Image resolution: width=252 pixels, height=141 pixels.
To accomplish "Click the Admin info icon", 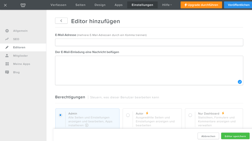I will coord(87,125).
